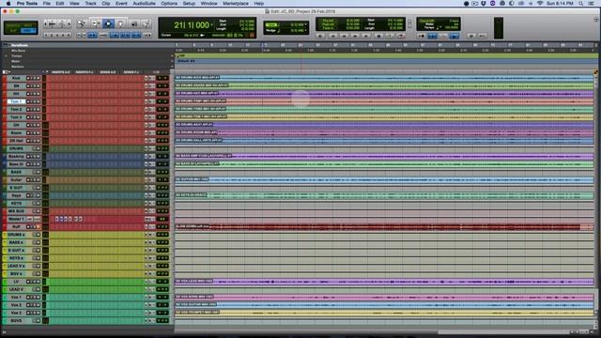Select the Grabber tool
Screen dimensions: 601x338
pyautogui.click(x=121, y=23)
